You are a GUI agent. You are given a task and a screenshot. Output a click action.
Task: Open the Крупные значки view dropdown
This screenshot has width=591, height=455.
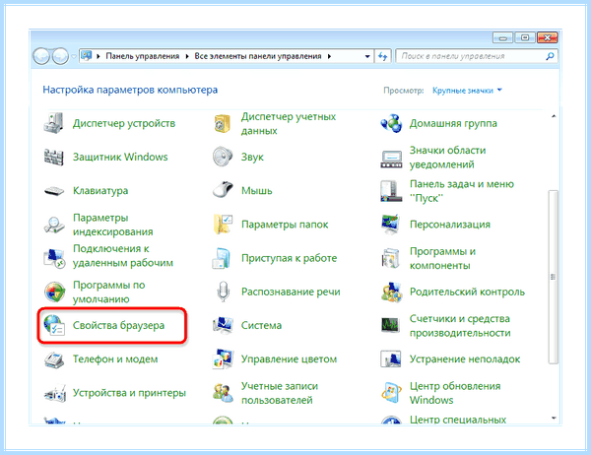(x=467, y=91)
